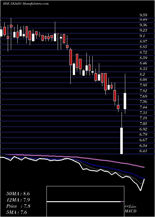Click the 7.31 price axis label

click(x=143, y=113)
